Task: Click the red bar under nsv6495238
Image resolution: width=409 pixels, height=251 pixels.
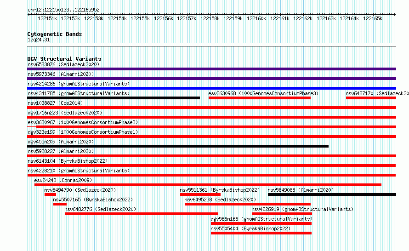Action: point(248,204)
